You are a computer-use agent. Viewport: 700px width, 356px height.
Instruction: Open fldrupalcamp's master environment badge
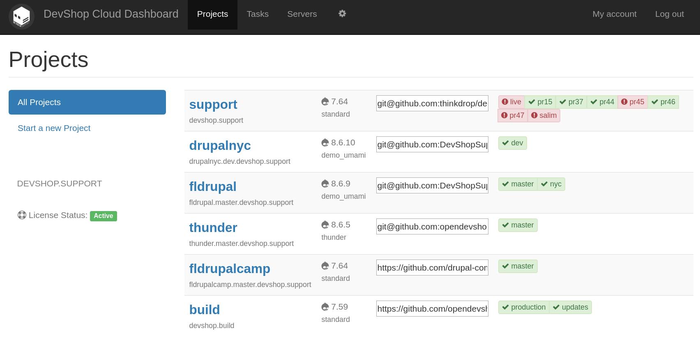click(x=518, y=266)
